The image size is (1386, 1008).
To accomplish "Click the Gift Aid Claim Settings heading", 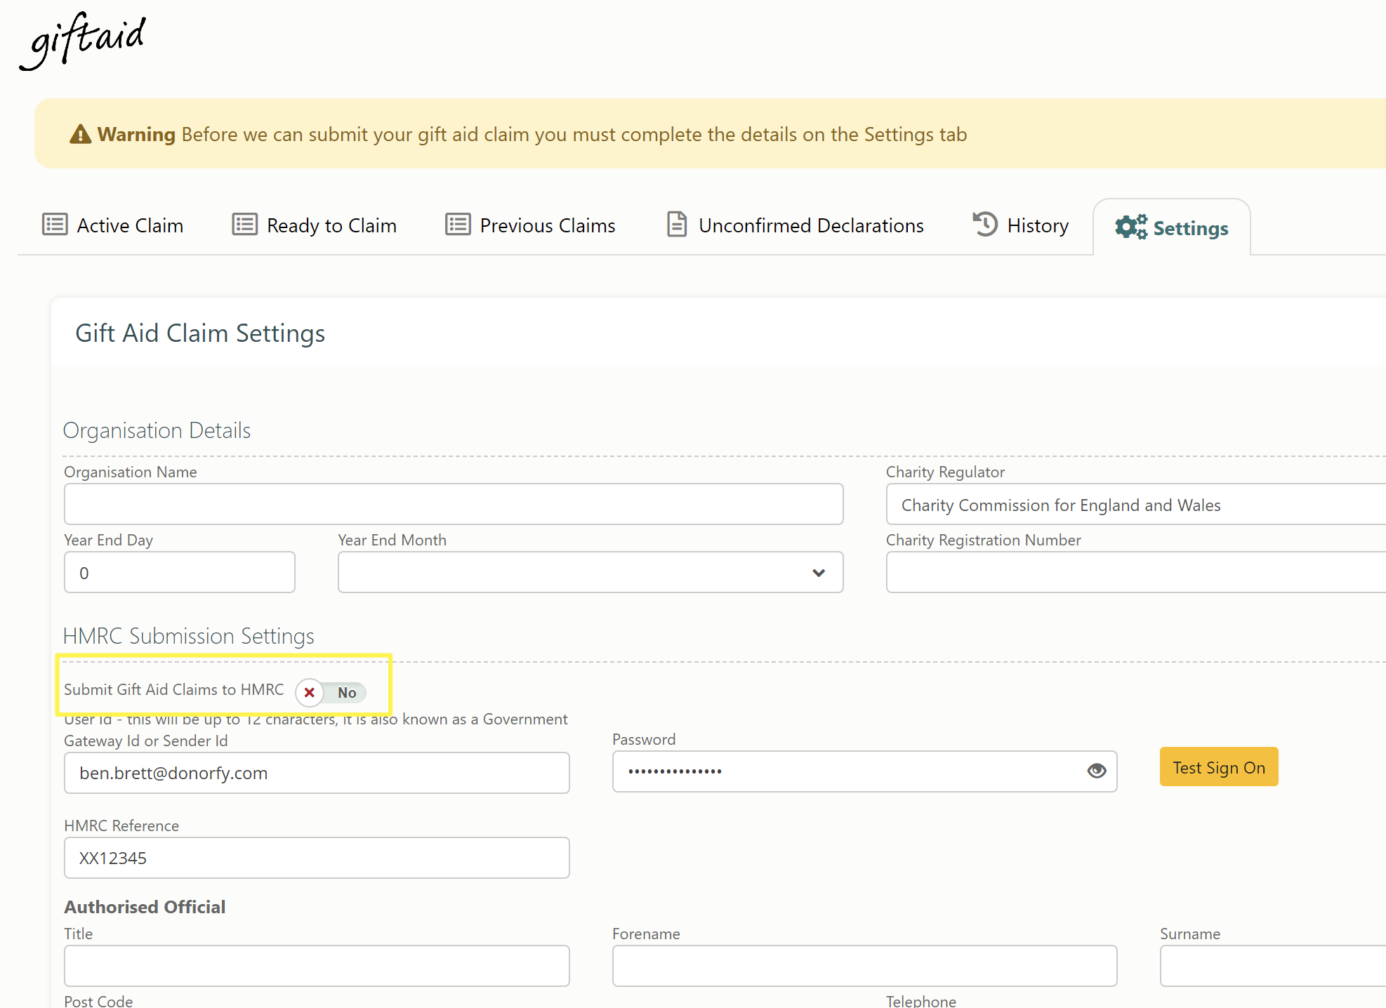I will coord(200,333).
